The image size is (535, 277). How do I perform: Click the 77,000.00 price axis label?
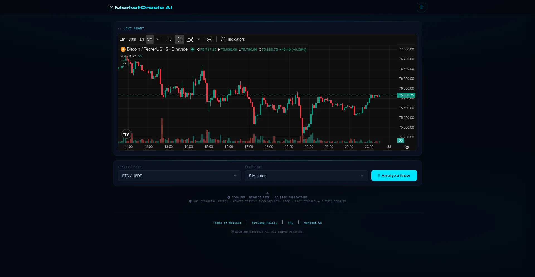pyautogui.click(x=406, y=49)
